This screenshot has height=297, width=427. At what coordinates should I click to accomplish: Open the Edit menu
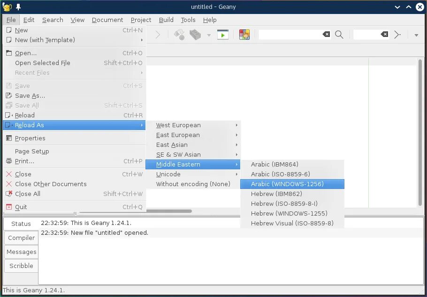(x=29, y=20)
